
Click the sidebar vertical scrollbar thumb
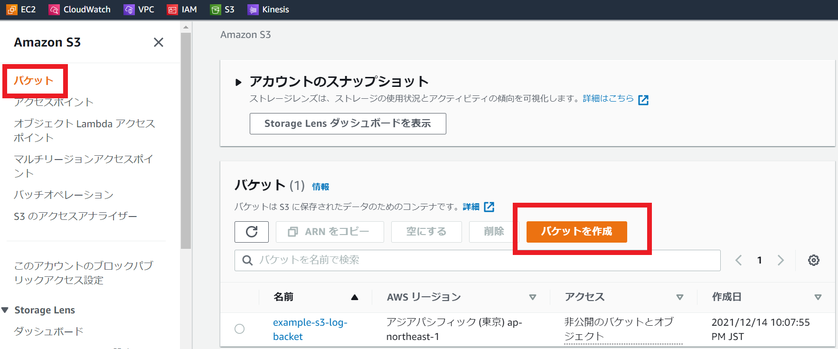tap(186, 140)
